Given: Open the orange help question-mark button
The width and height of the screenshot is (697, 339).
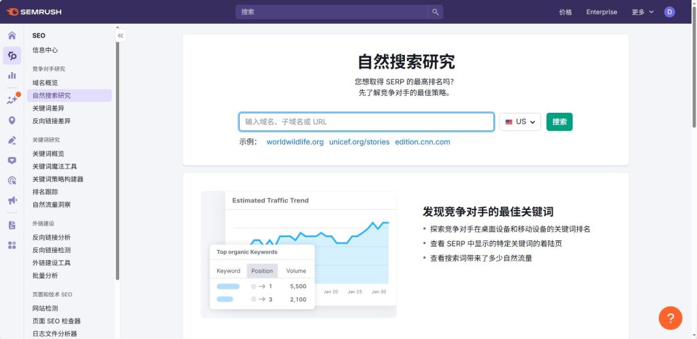Looking at the screenshot, I should (x=670, y=318).
